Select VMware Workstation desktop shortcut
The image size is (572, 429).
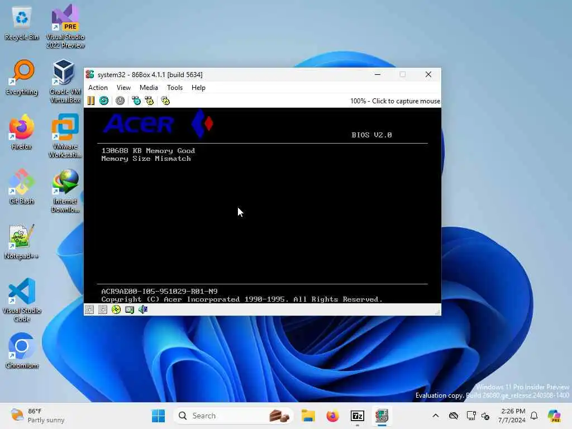pos(65,136)
